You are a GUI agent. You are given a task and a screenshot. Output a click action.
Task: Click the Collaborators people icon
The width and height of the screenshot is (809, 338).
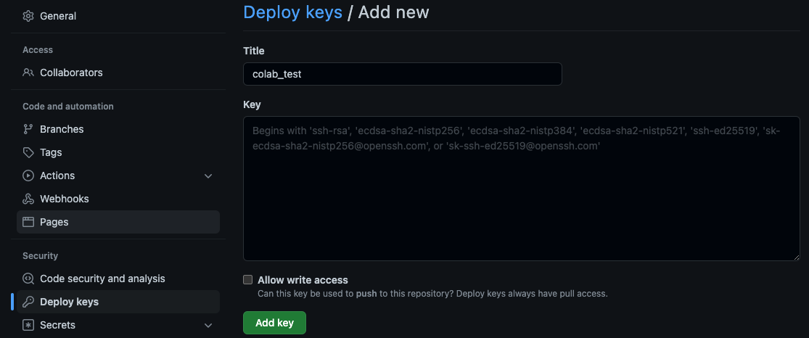(x=28, y=73)
